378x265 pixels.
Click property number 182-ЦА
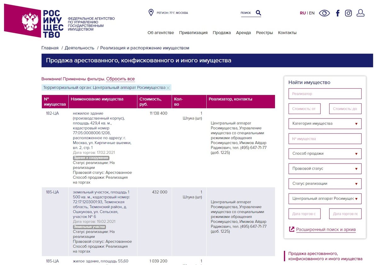pyautogui.click(x=52, y=113)
